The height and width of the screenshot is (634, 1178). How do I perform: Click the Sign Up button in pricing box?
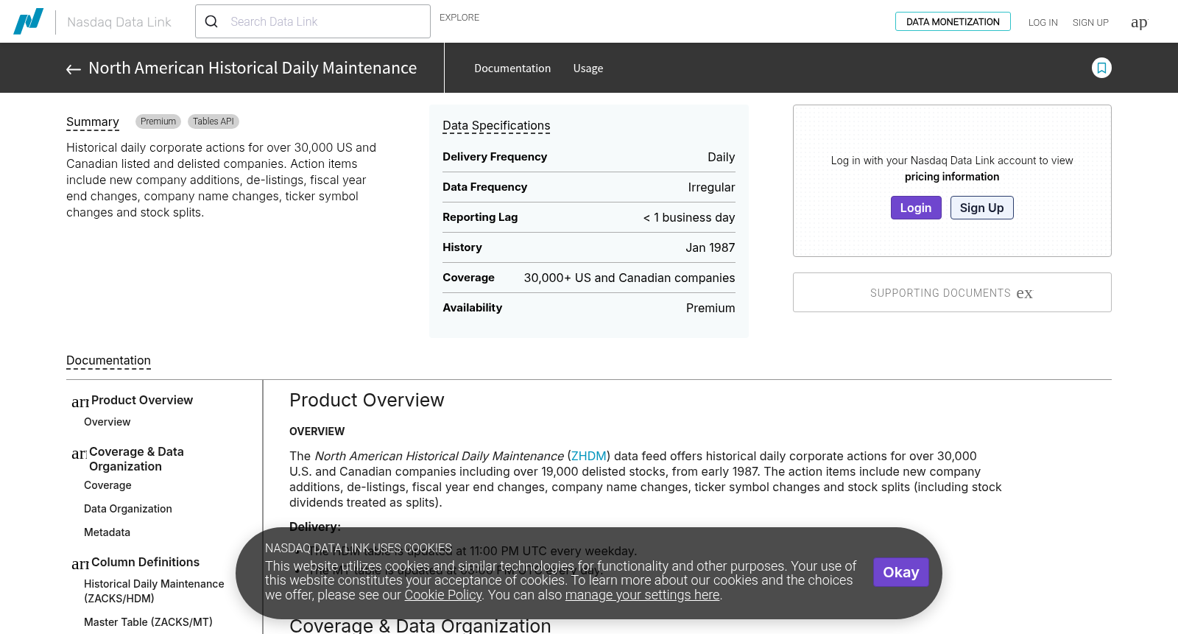click(x=981, y=208)
